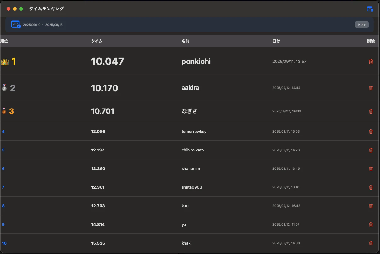Click the name なぎさ
Viewport: 380px width, 254px height.
click(x=189, y=111)
